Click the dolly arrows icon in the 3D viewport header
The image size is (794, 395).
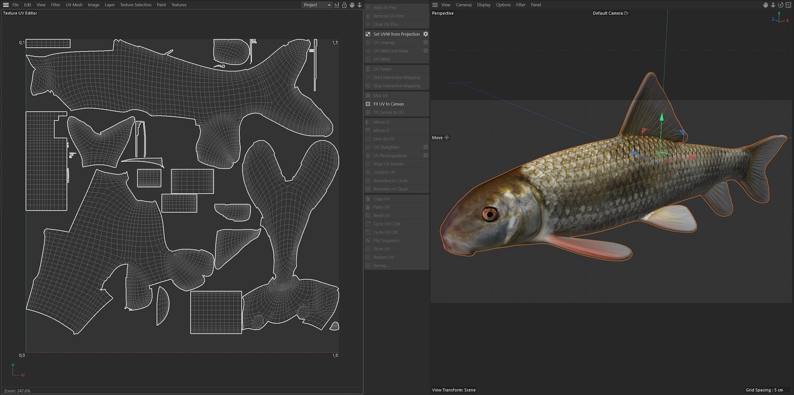click(773, 5)
